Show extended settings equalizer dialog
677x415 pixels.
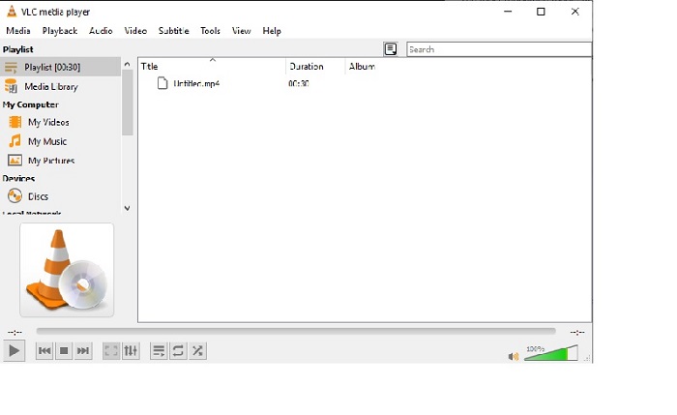131,350
